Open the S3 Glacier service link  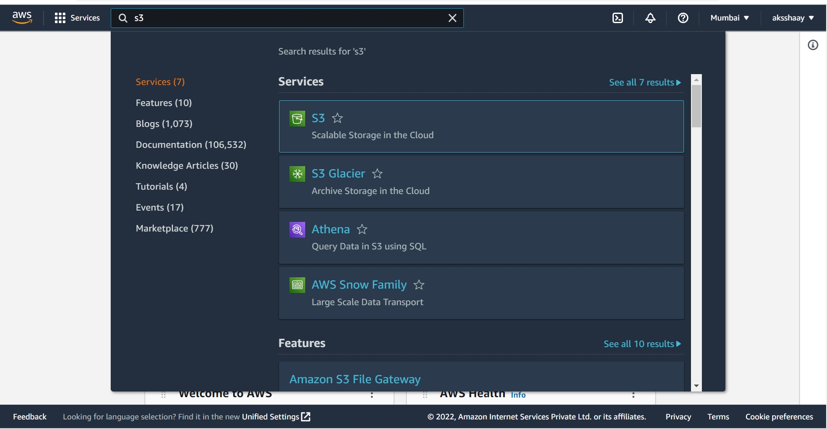pyautogui.click(x=338, y=174)
